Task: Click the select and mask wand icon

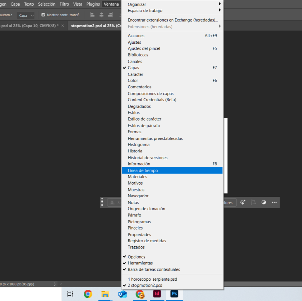Action: (243, 202)
